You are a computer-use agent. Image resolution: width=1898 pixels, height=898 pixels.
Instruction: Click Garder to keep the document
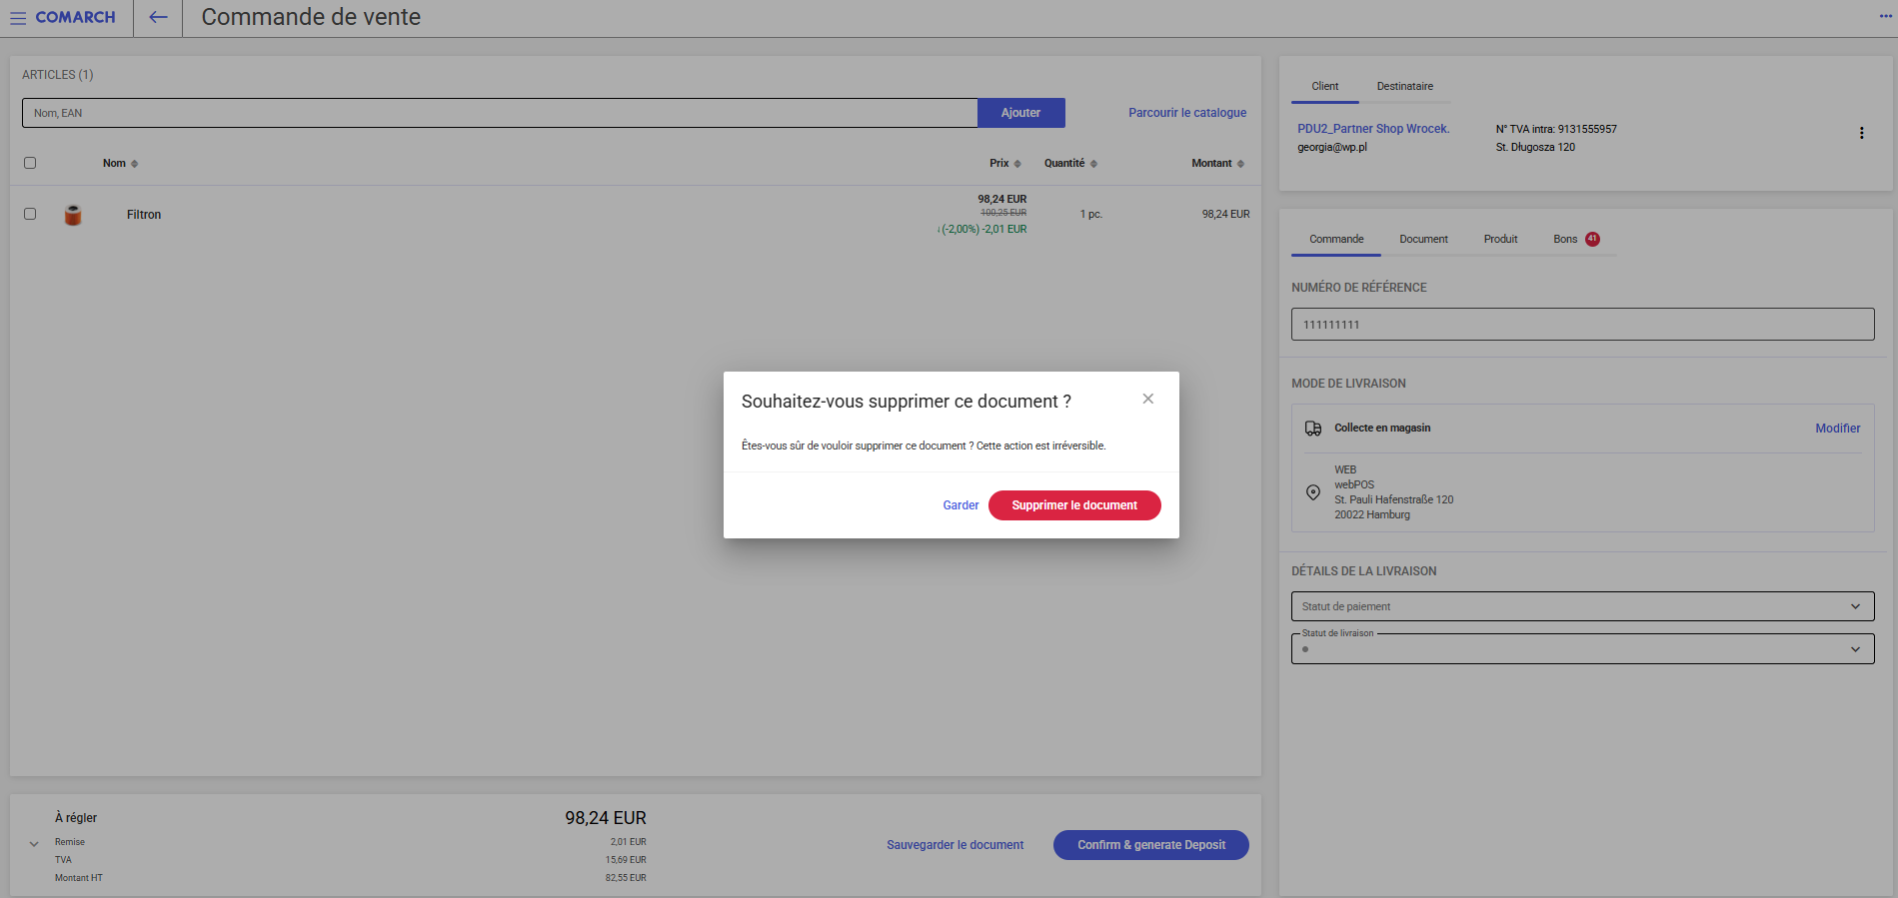959,505
